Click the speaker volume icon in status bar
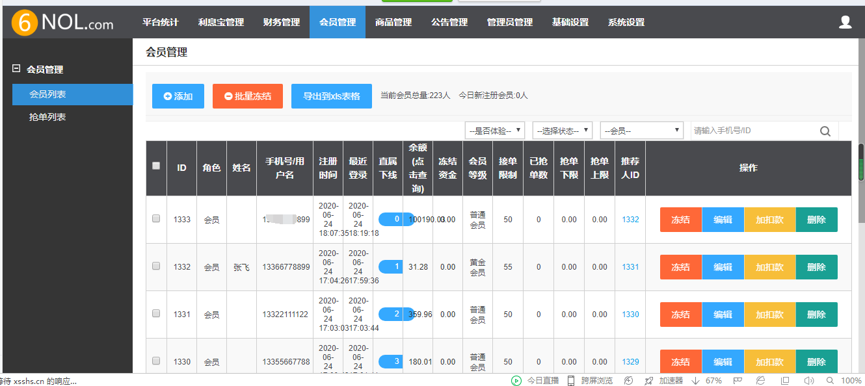Image resolution: width=865 pixels, height=386 pixels. (x=809, y=381)
